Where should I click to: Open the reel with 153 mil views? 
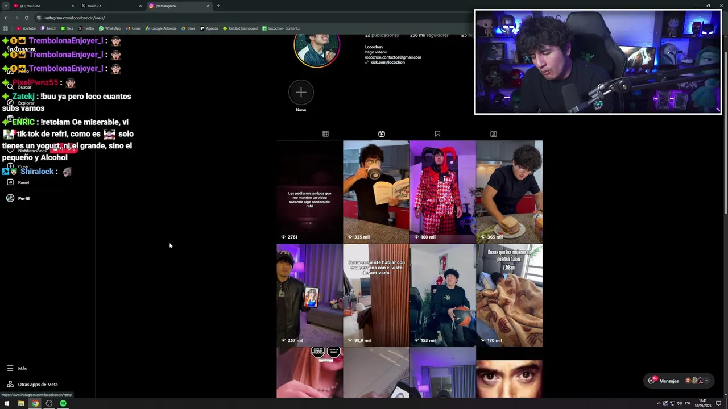pyautogui.click(x=442, y=295)
